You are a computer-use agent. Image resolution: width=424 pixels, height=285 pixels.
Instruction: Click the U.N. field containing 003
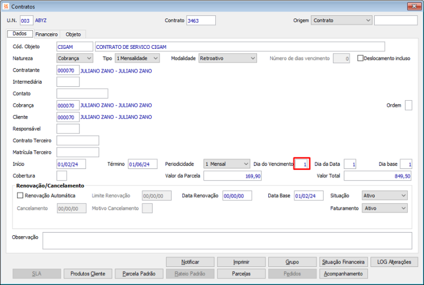pyautogui.click(x=26, y=21)
